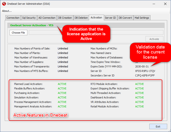The height and width of the screenshot is (132, 171).
Task: Select the AD Connection tab
Action: pos(47,18)
